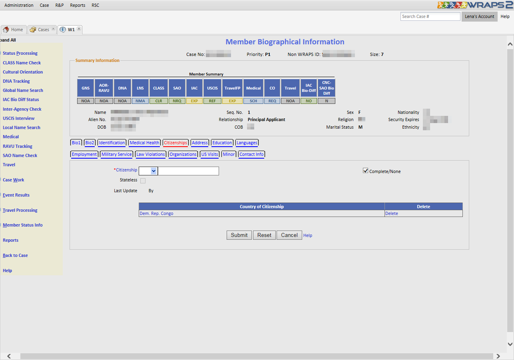514x360 pixels.
Task: Open Status Processing in the sidebar
Action: 20,53
